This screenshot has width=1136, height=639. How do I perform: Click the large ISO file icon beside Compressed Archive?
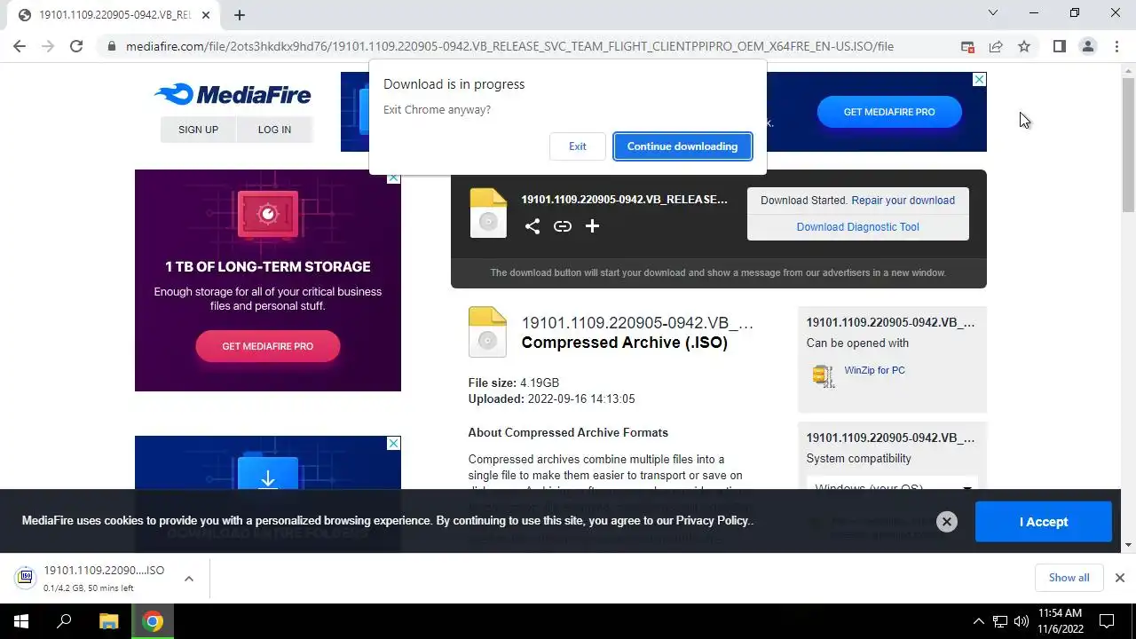(x=487, y=332)
